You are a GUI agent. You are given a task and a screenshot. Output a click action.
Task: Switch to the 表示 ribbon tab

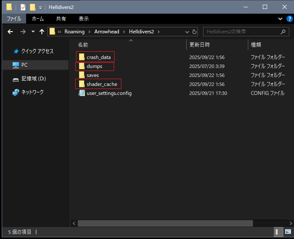tap(84, 18)
